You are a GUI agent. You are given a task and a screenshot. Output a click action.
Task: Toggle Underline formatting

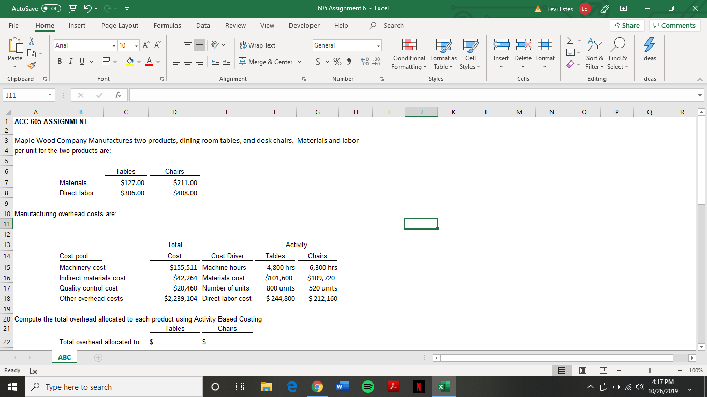[81, 62]
